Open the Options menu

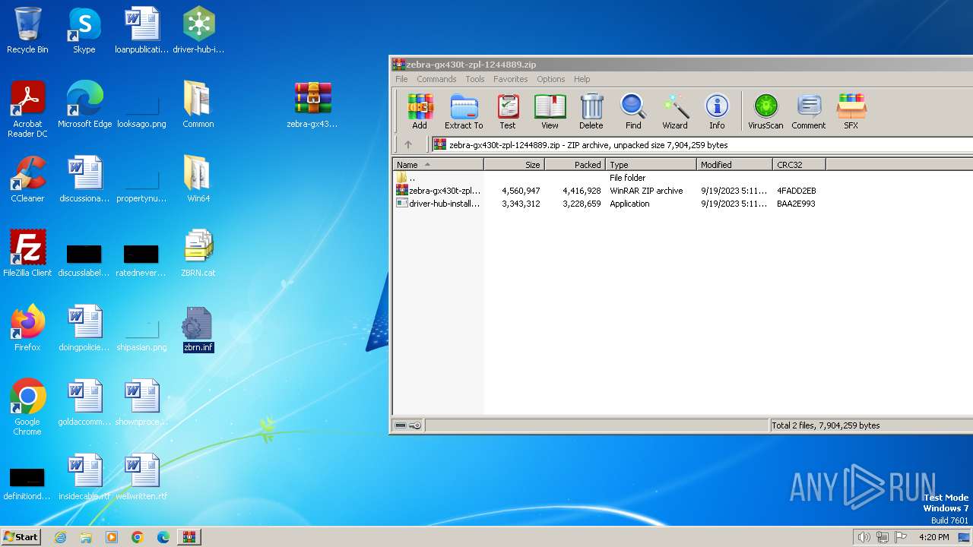pyautogui.click(x=551, y=79)
